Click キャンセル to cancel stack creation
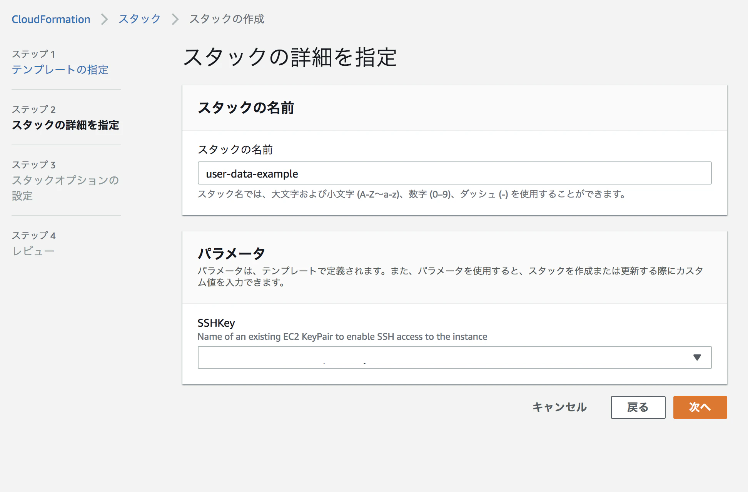The image size is (748, 492). tap(559, 407)
